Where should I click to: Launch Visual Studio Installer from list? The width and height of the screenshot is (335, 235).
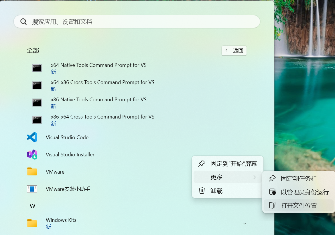tap(70, 155)
